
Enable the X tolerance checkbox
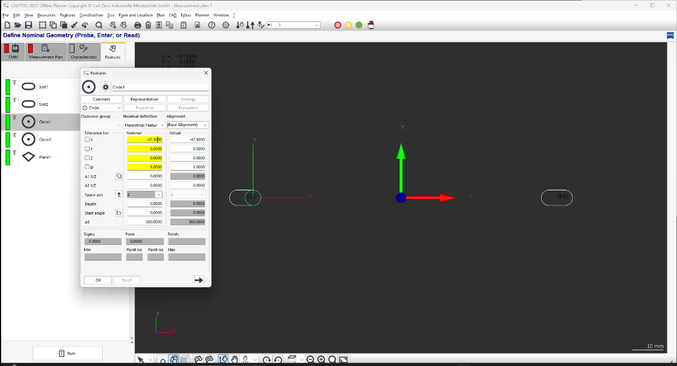pos(87,140)
